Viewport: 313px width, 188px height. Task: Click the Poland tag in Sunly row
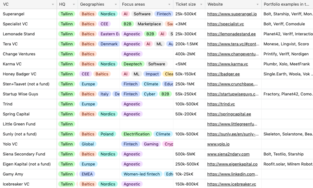[107, 134]
